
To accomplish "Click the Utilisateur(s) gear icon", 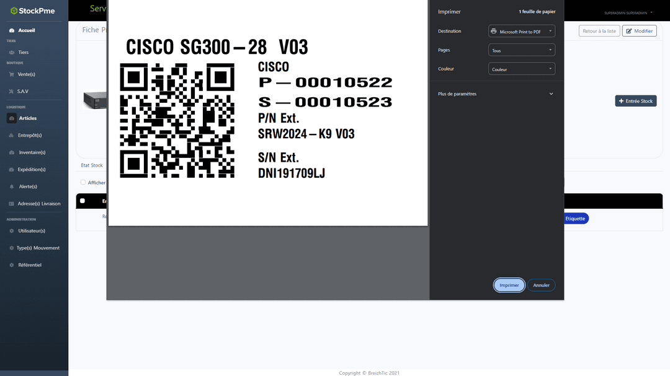I will [12, 231].
